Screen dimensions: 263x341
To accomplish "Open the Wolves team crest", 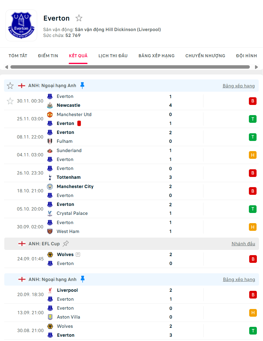I will coord(50,255).
